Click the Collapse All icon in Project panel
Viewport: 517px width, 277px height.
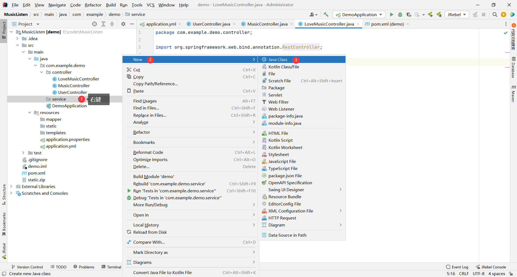click(112, 24)
